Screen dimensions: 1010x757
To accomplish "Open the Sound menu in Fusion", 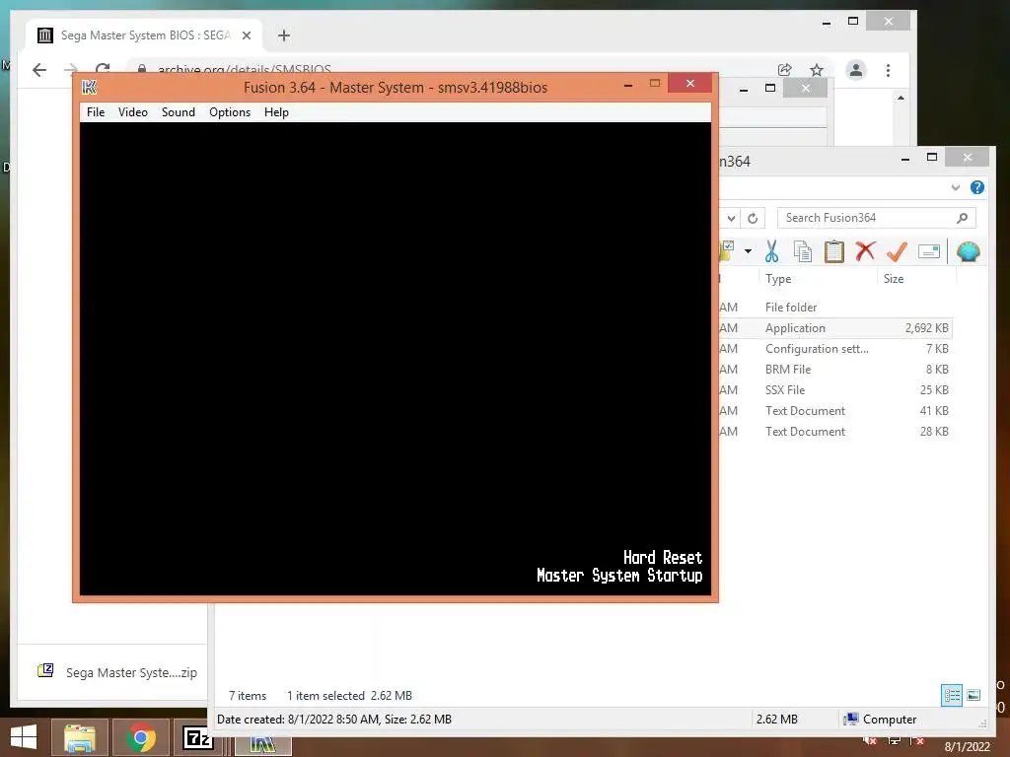I will click(178, 112).
